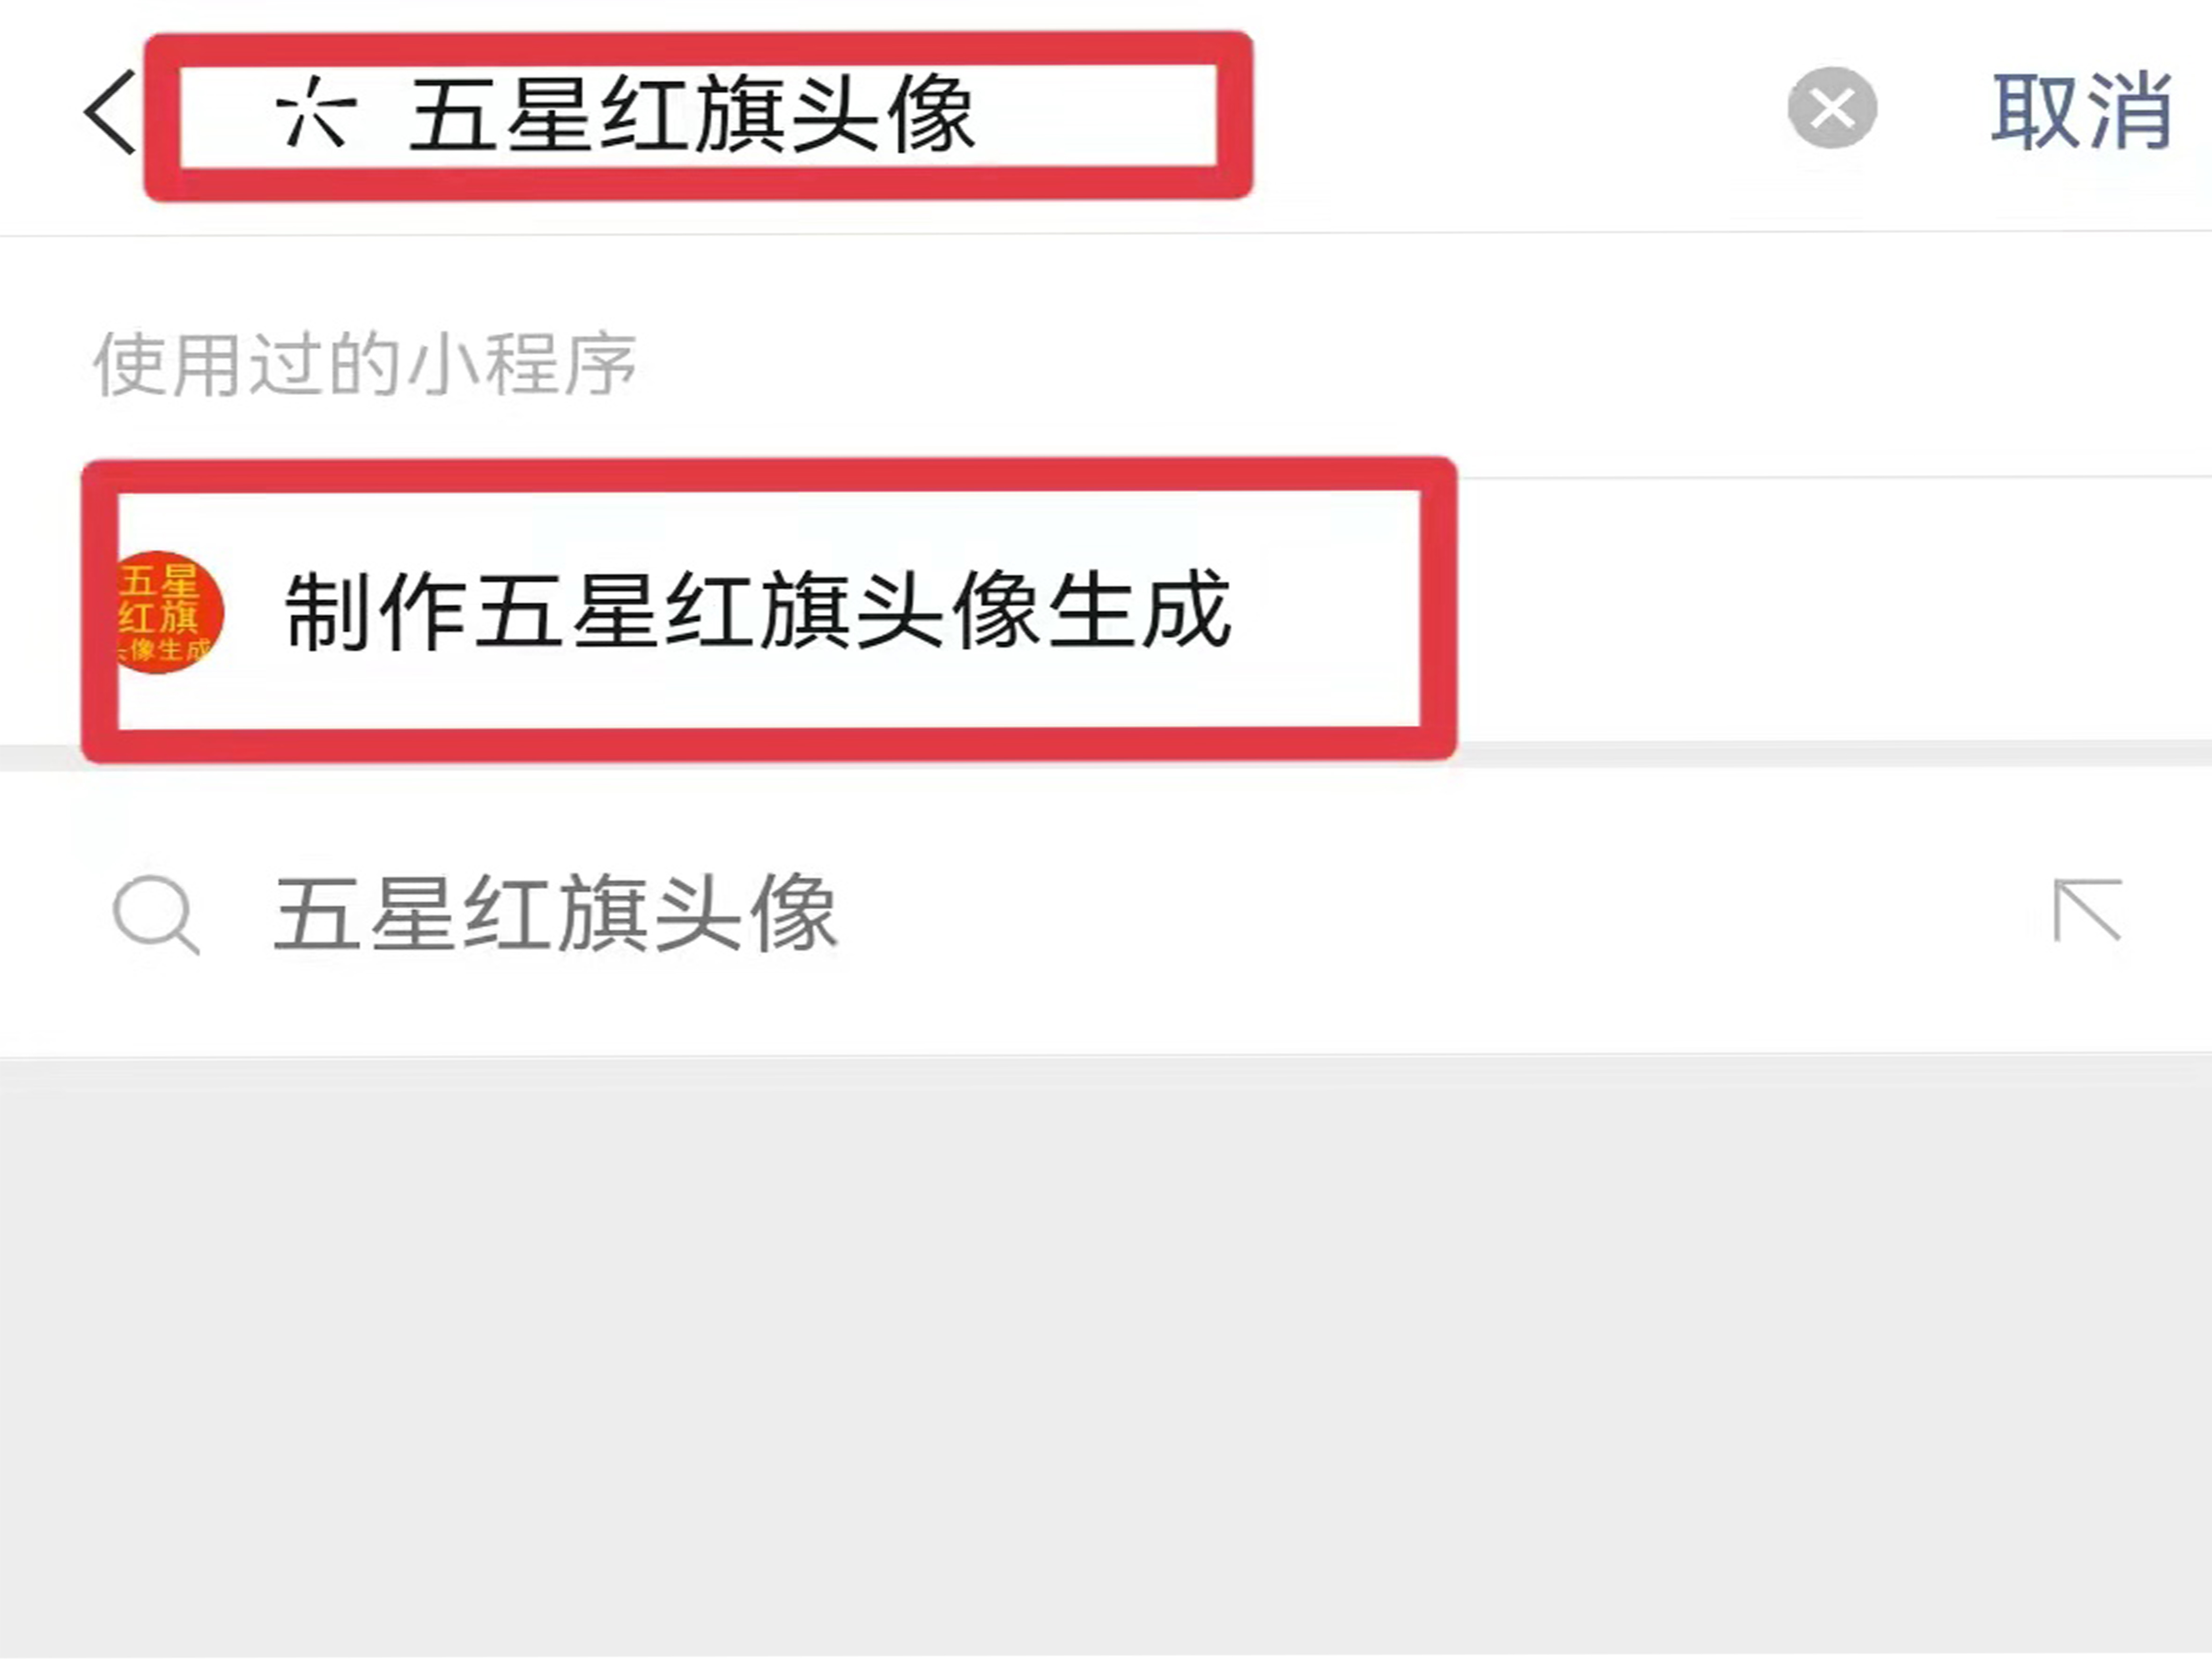This screenshot has width=2212, height=1659.
Task: Open the red round 五星红旗 mini program icon
Action: [165, 612]
